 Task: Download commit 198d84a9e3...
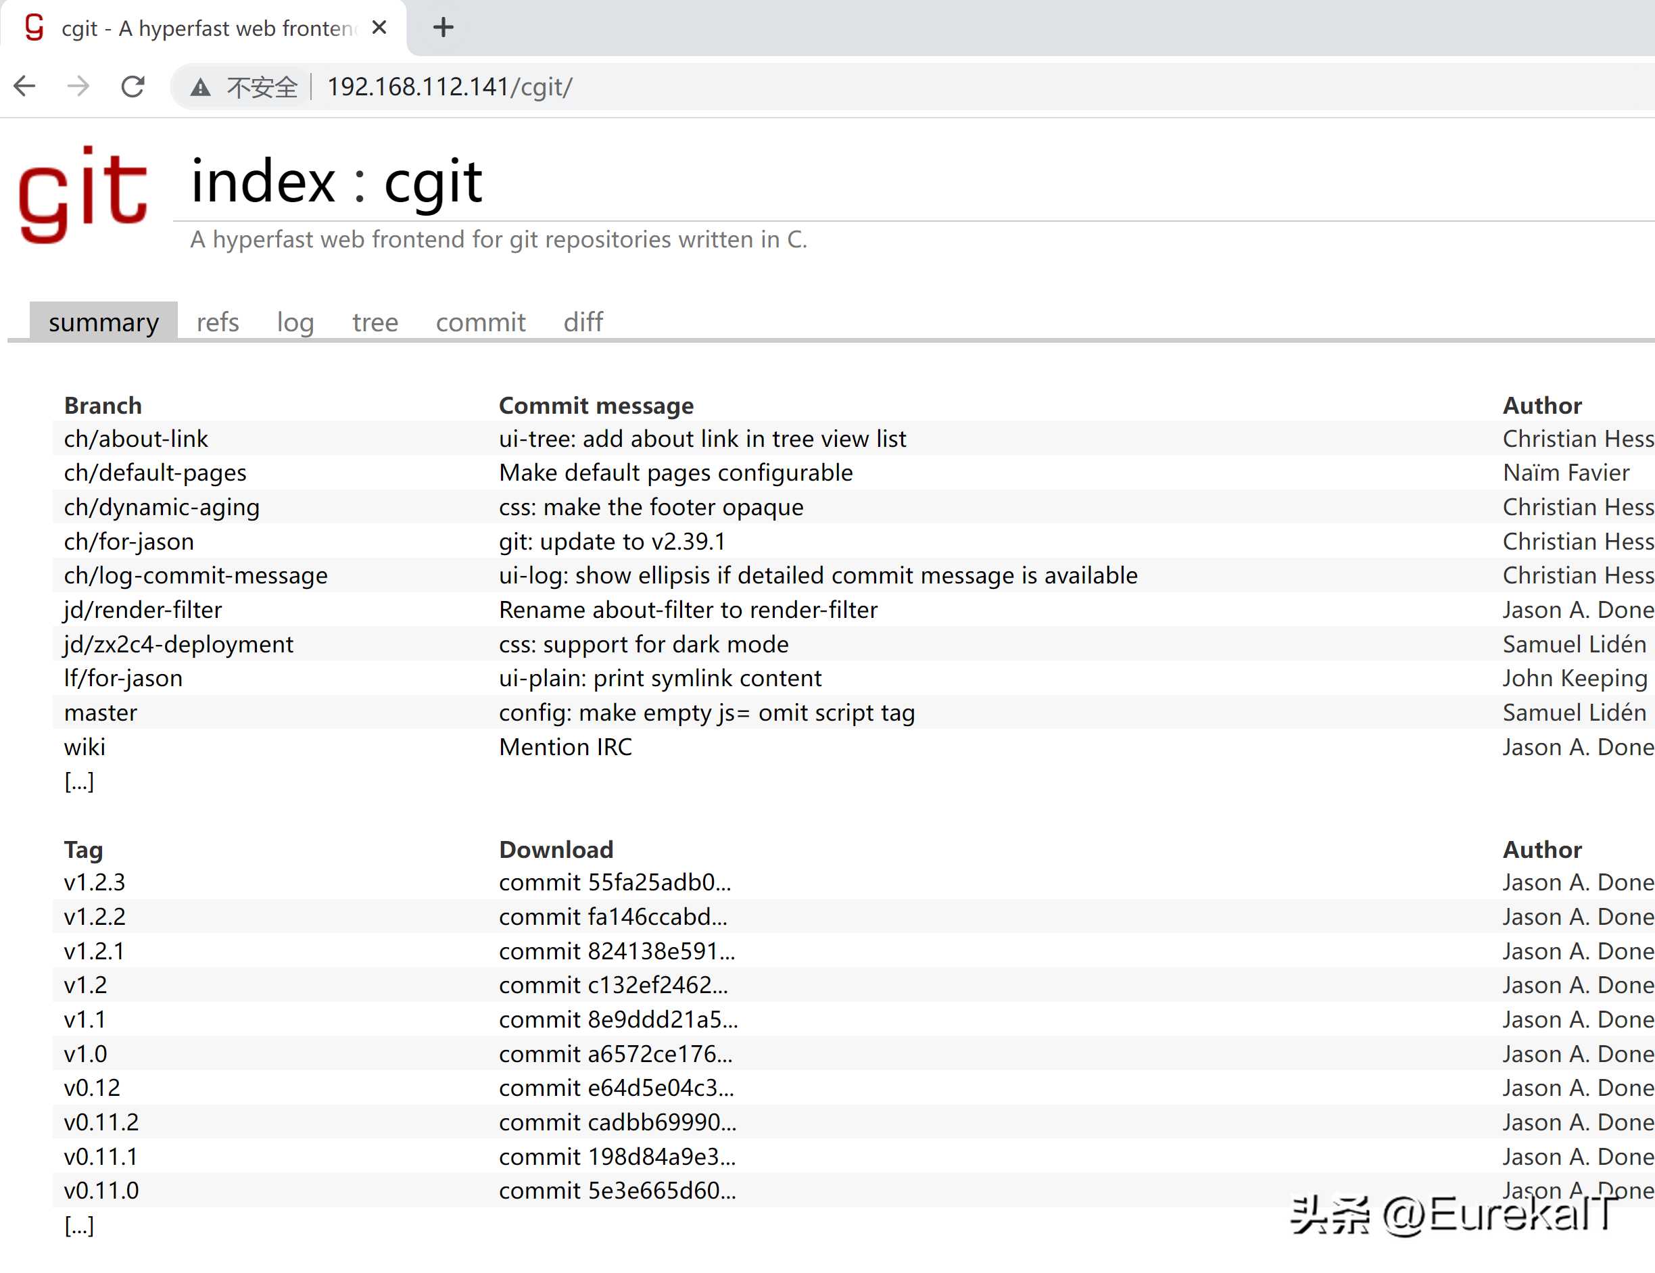click(x=618, y=1157)
